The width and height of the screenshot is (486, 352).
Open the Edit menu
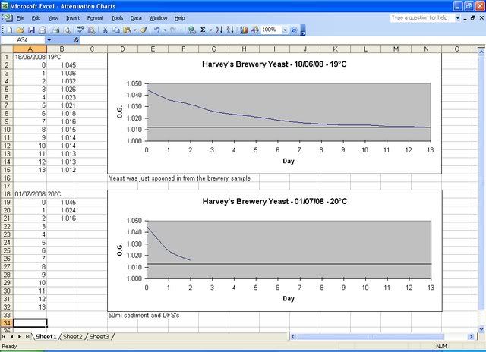pos(36,18)
